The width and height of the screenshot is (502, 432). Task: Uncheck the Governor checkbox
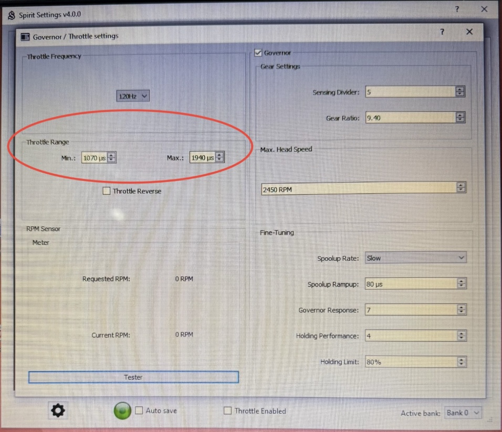(258, 52)
